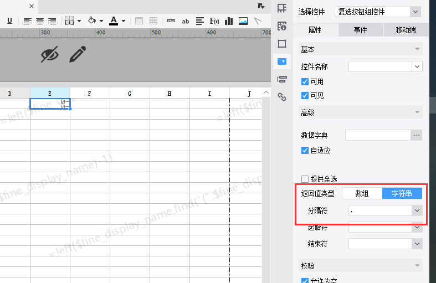
Task: Toggle parameter pane hidden eye icon
Action: (x=50, y=54)
